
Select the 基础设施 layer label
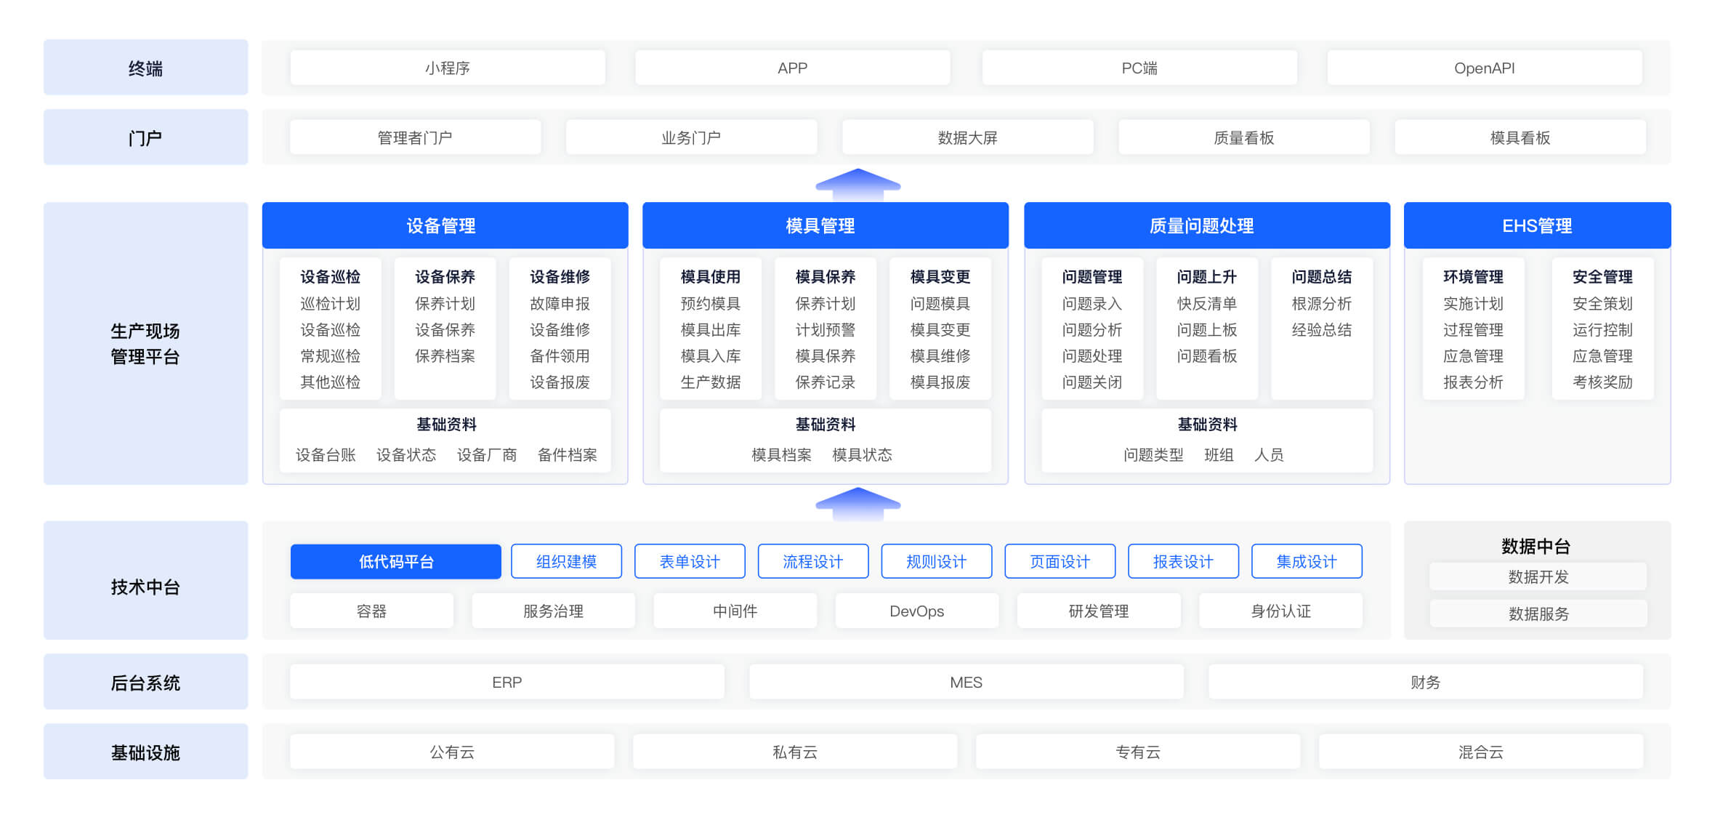coord(145,752)
